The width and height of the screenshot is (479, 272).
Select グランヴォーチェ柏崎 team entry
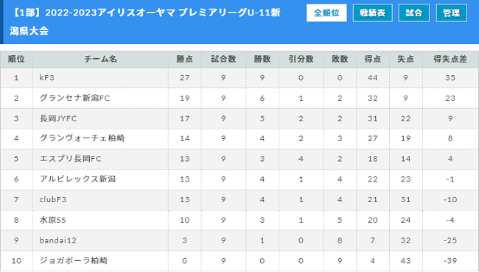pyautogui.click(x=82, y=138)
